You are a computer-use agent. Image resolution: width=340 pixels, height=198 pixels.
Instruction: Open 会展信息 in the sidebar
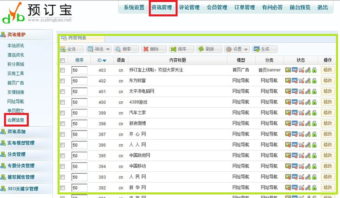coord(16,120)
